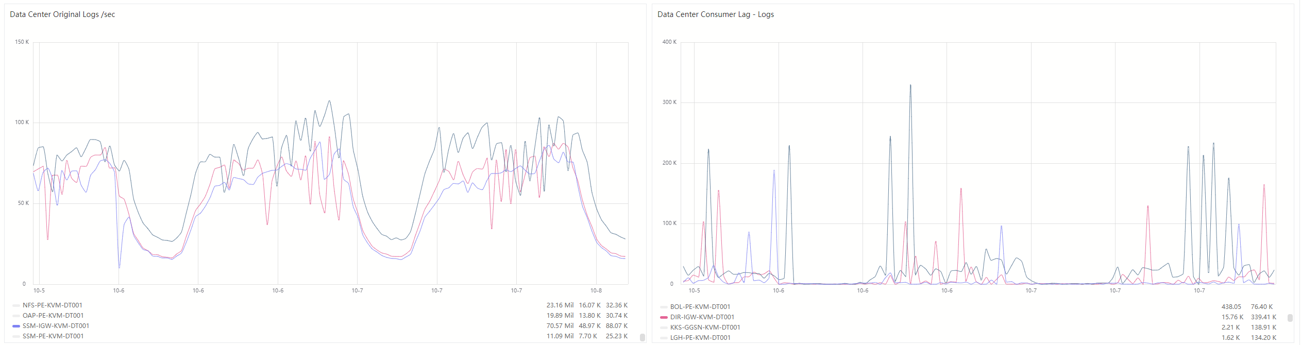1301x345 pixels.
Task: Show the SSM-PE-KVM-DT001 series via its label
Action: [x=53, y=336]
